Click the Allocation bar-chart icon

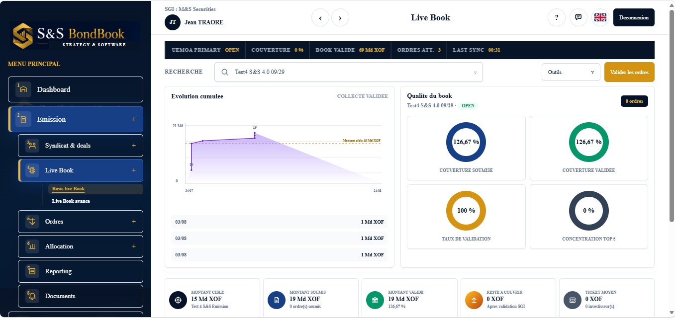point(32,246)
